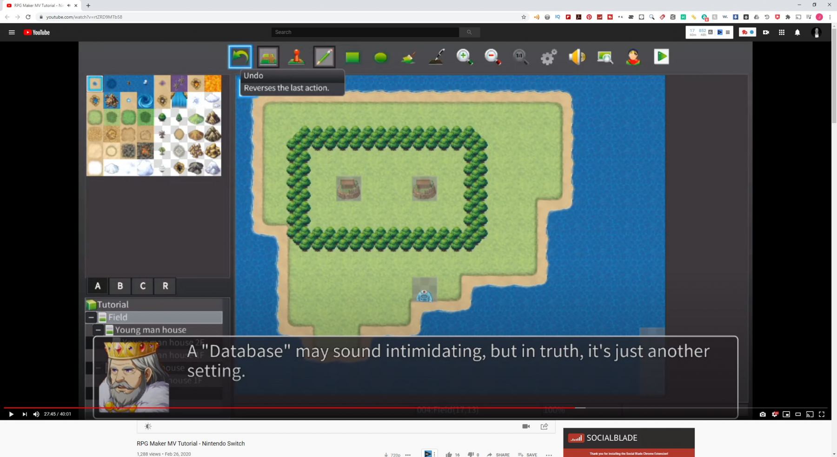The width and height of the screenshot is (837, 457).
Task: Play the paused video
Action: 11,414
